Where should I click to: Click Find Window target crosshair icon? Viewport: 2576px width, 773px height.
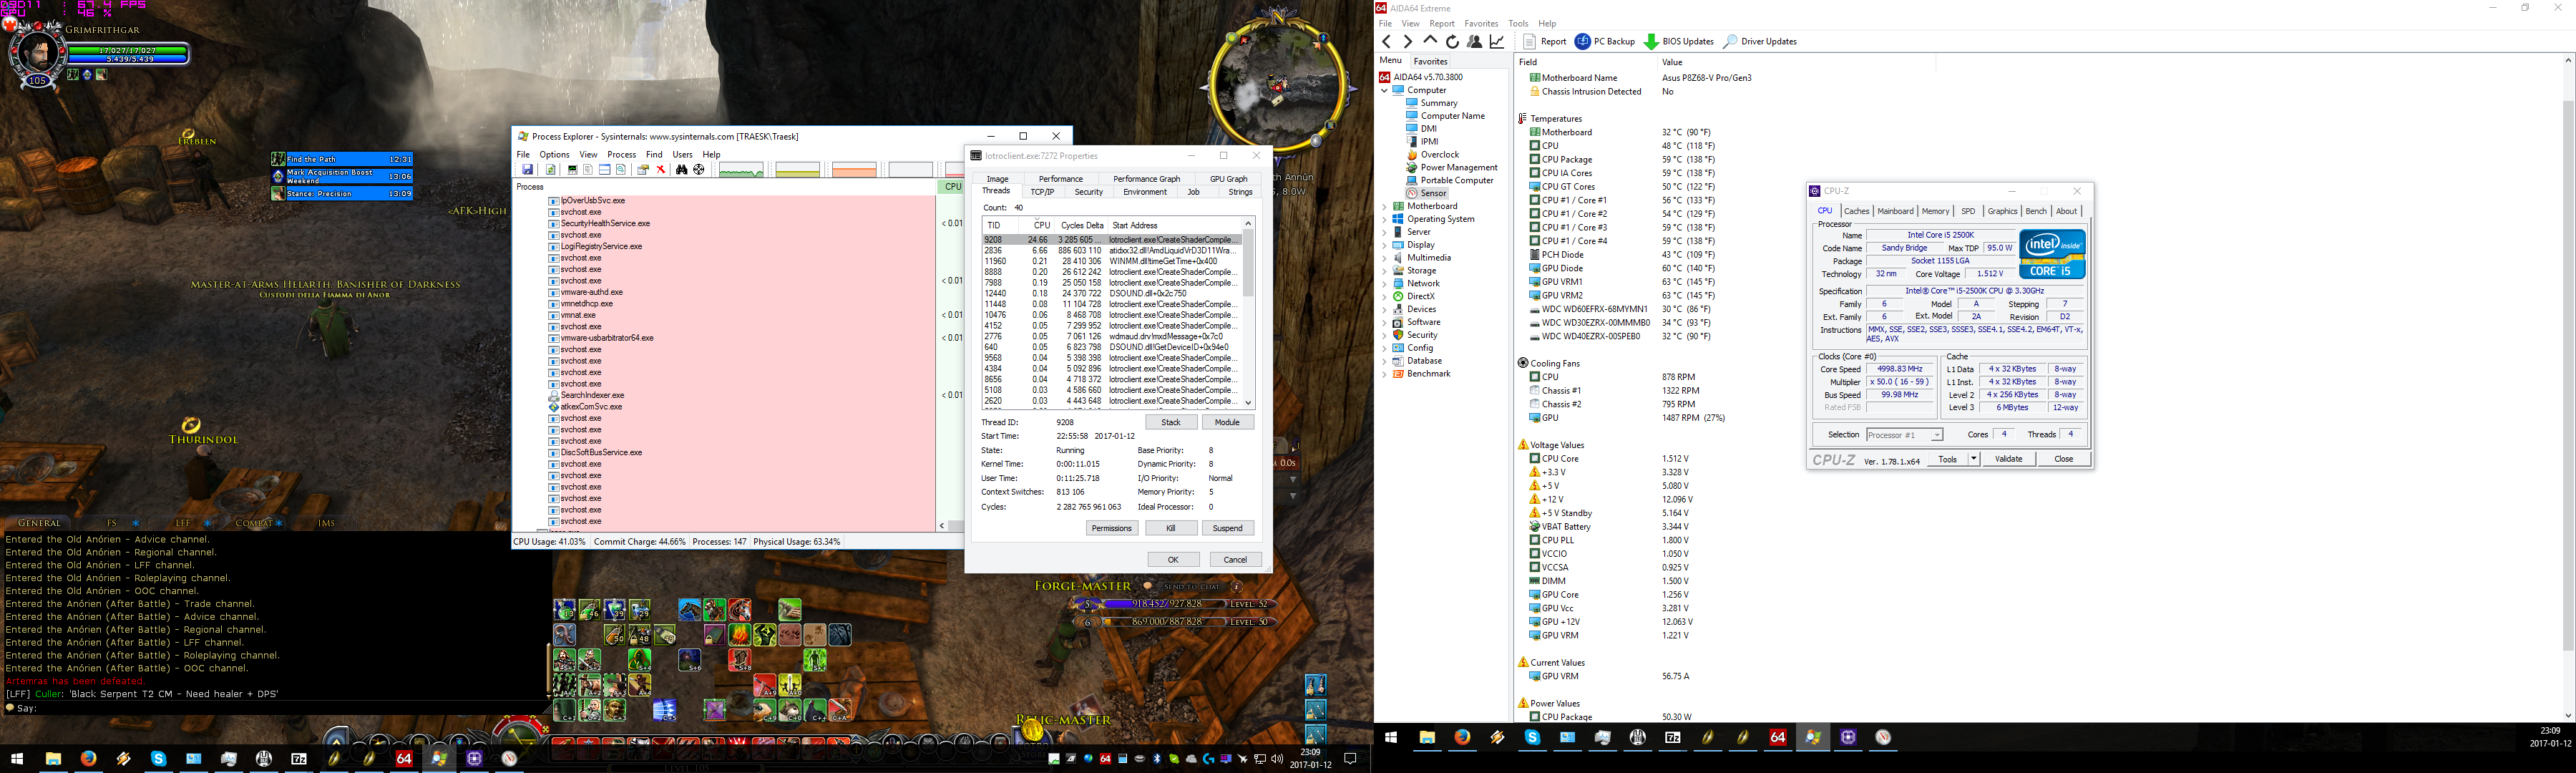point(699,170)
